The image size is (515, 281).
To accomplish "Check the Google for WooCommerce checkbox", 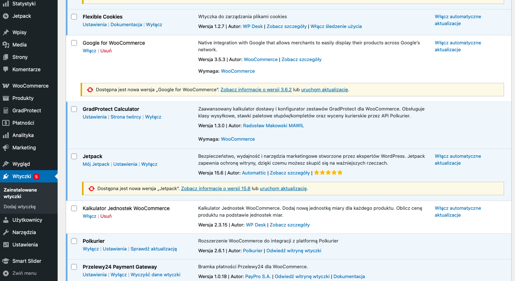I will coord(74,43).
